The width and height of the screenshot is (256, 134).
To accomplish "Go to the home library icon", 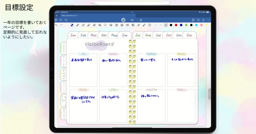I will (x=57, y=15).
